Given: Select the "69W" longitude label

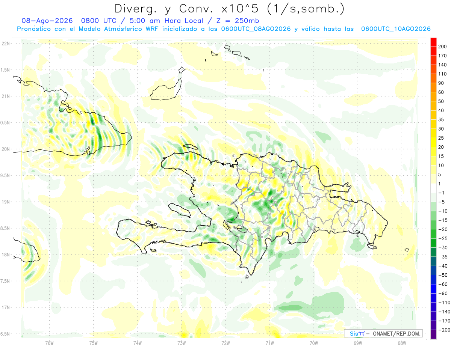Looking at the screenshot, I should pos(358,343).
